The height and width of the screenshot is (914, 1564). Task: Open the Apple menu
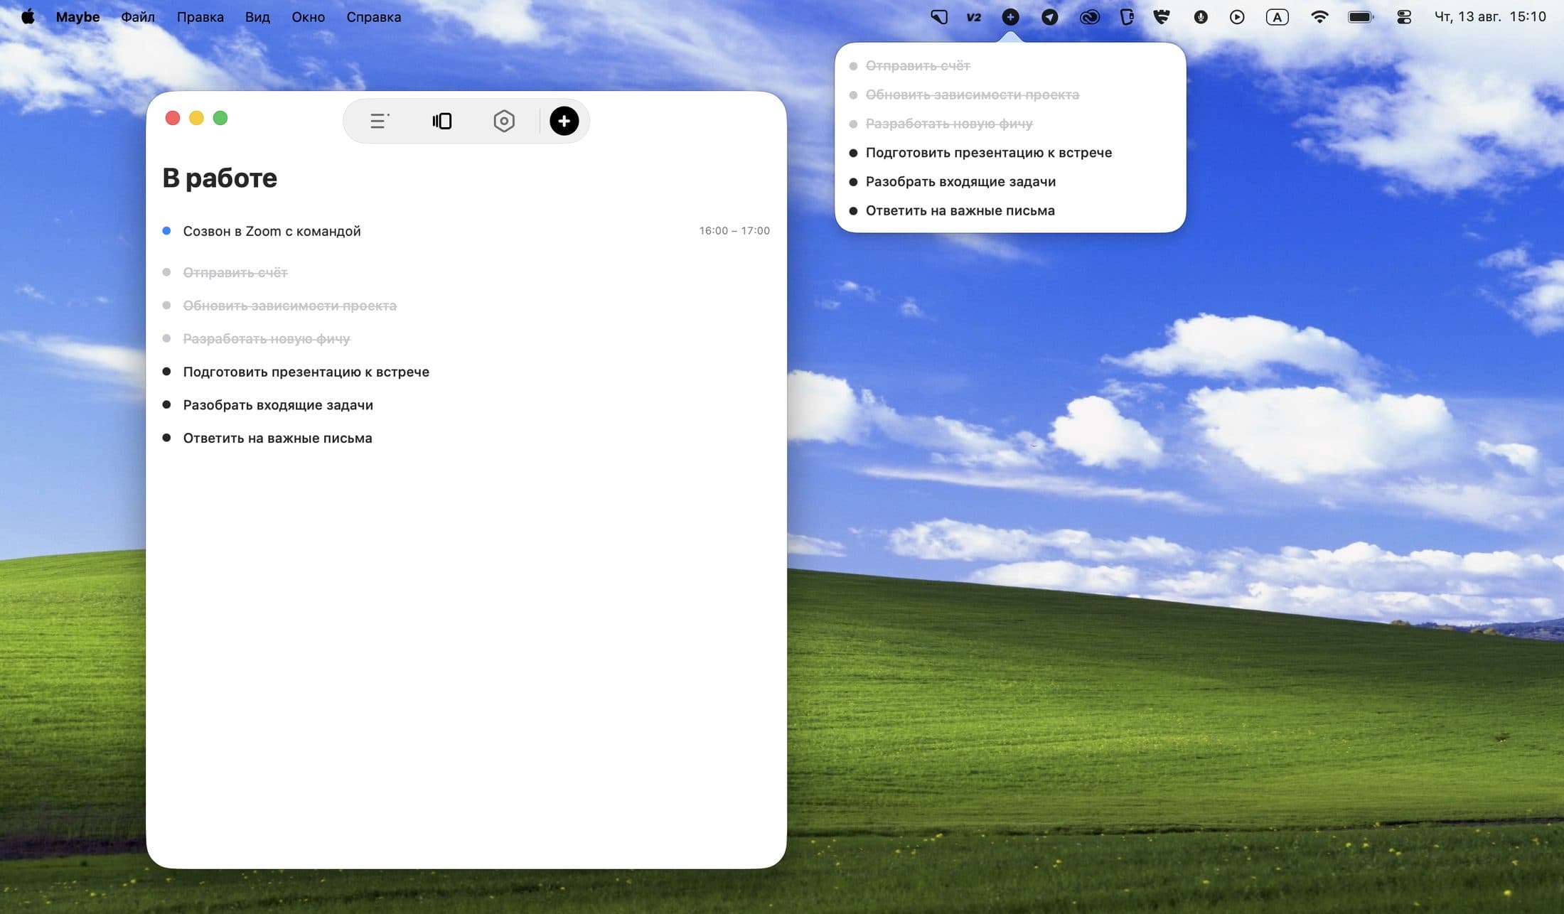coord(28,16)
